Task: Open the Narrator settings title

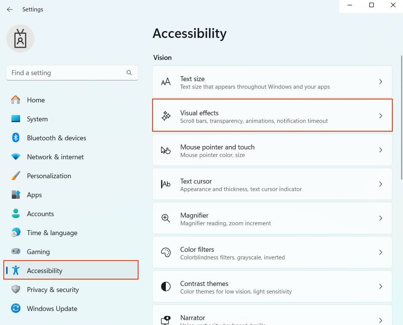Action: [192, 318]
